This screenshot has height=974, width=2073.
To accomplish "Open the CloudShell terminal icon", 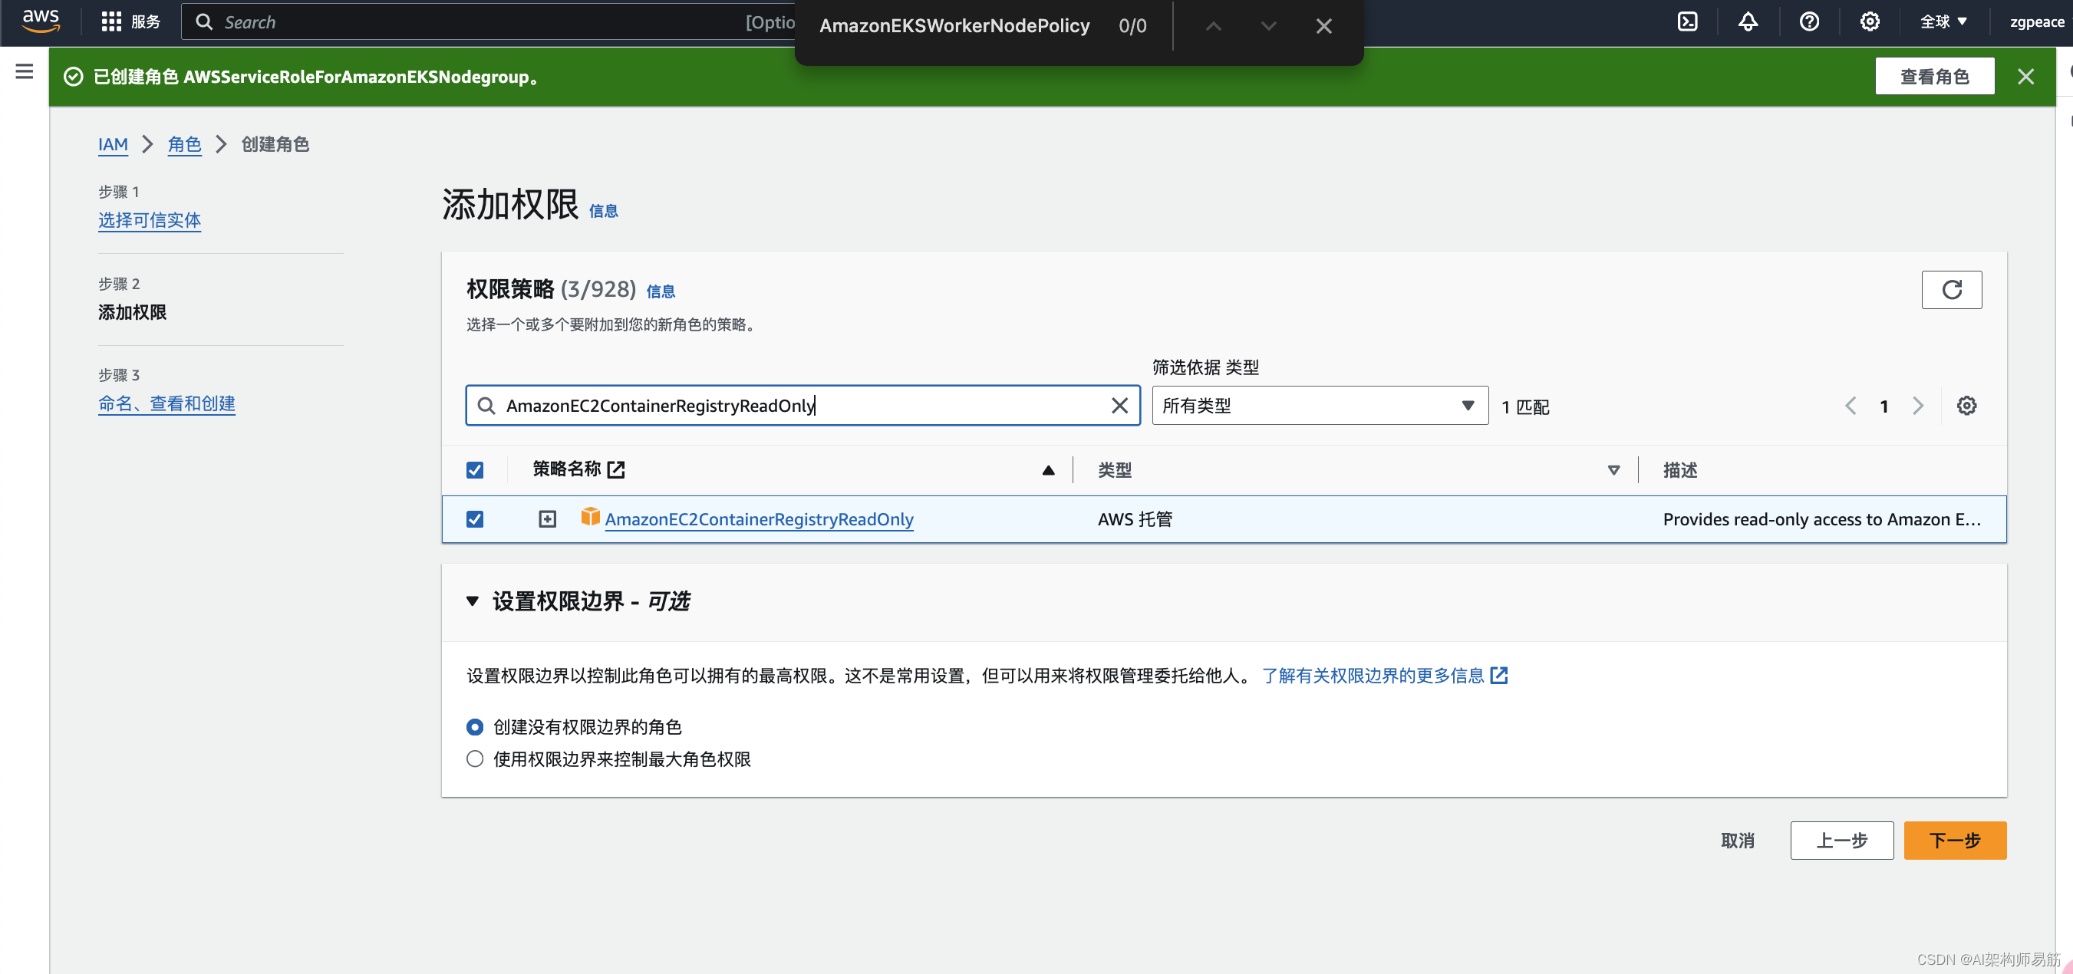I will tap(1687, 21).
